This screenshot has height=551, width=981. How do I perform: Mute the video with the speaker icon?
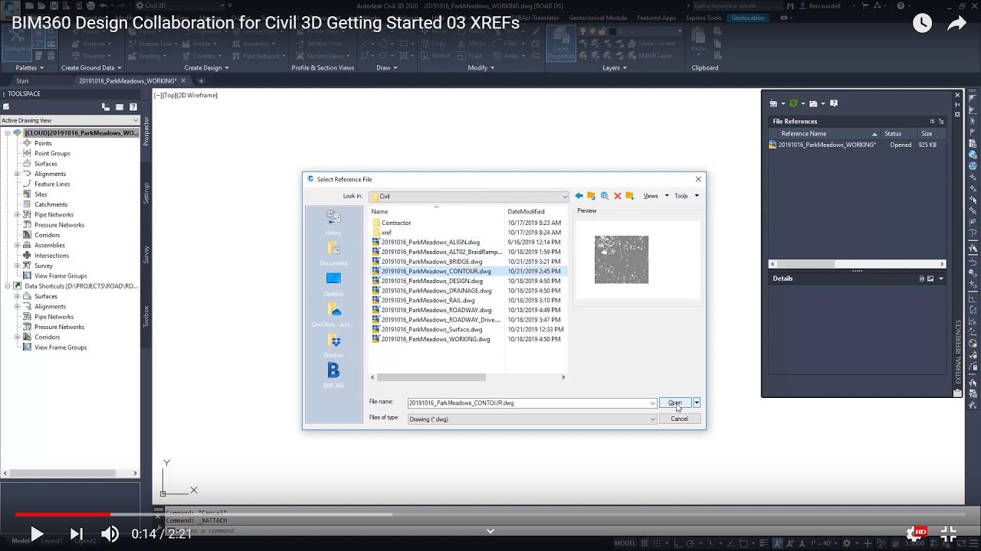[110, 534]
